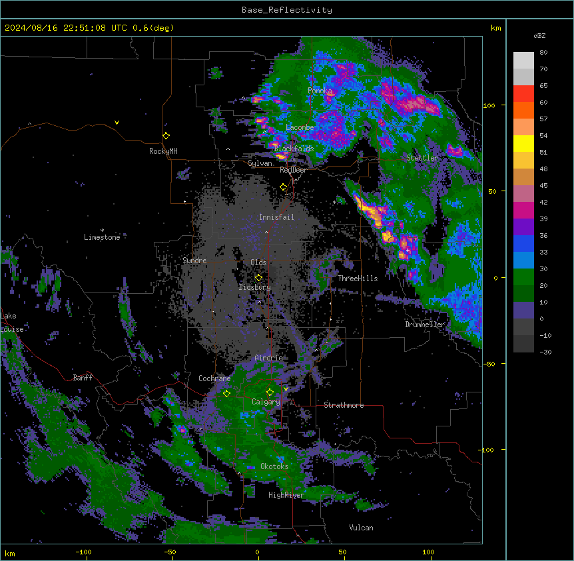The height and width of the screenshot is (561, 574).
Task: Click the dBZ legend heading
Action: 539,36
